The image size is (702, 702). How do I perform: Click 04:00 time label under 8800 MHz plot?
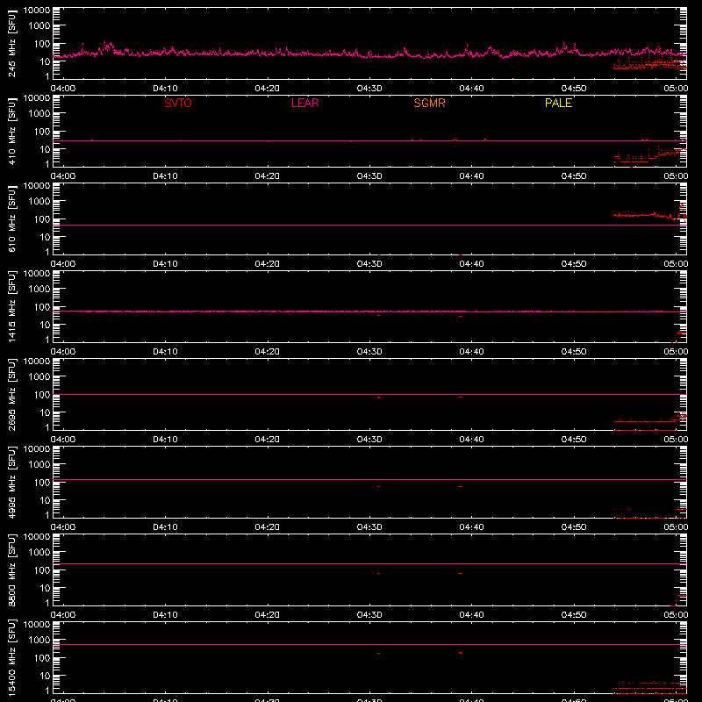pos(63,615)
